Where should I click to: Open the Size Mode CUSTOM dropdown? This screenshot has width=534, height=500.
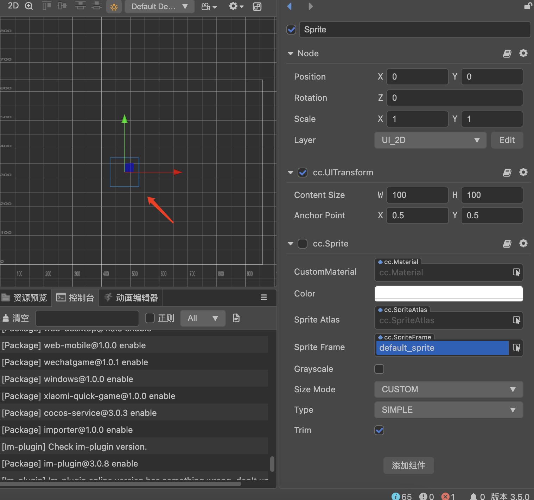449,389
